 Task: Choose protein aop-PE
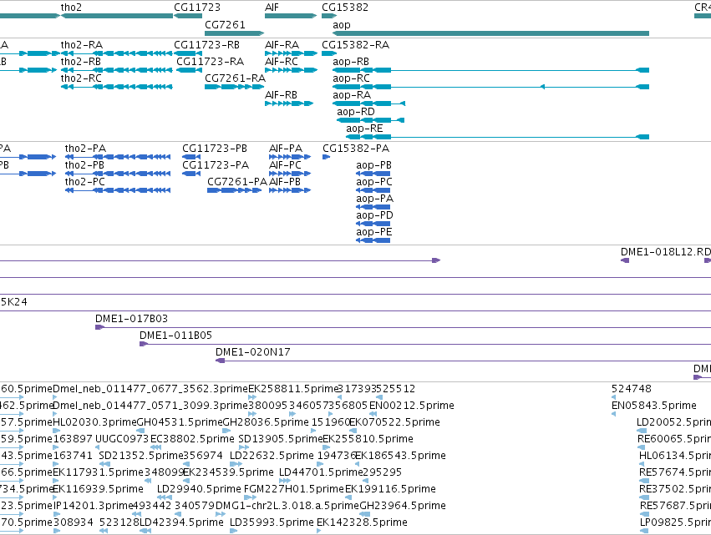click(374, 232)
